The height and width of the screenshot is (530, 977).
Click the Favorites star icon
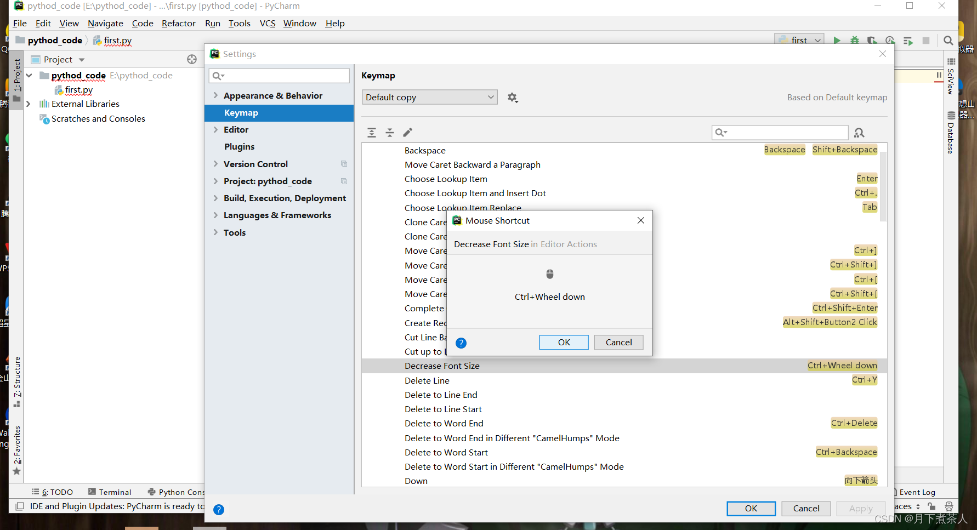tap(17, 471)
